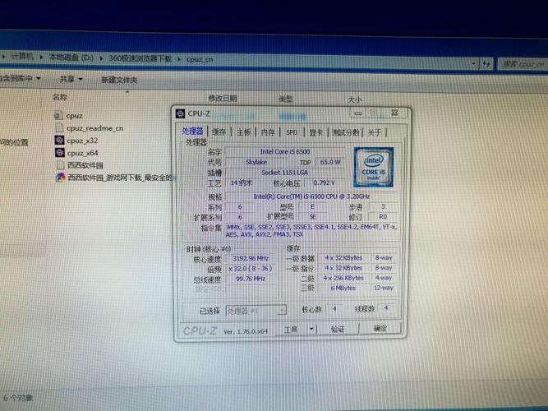
Task: Click the Intel Core i5 logo badge
Action: tap(374, 167)
